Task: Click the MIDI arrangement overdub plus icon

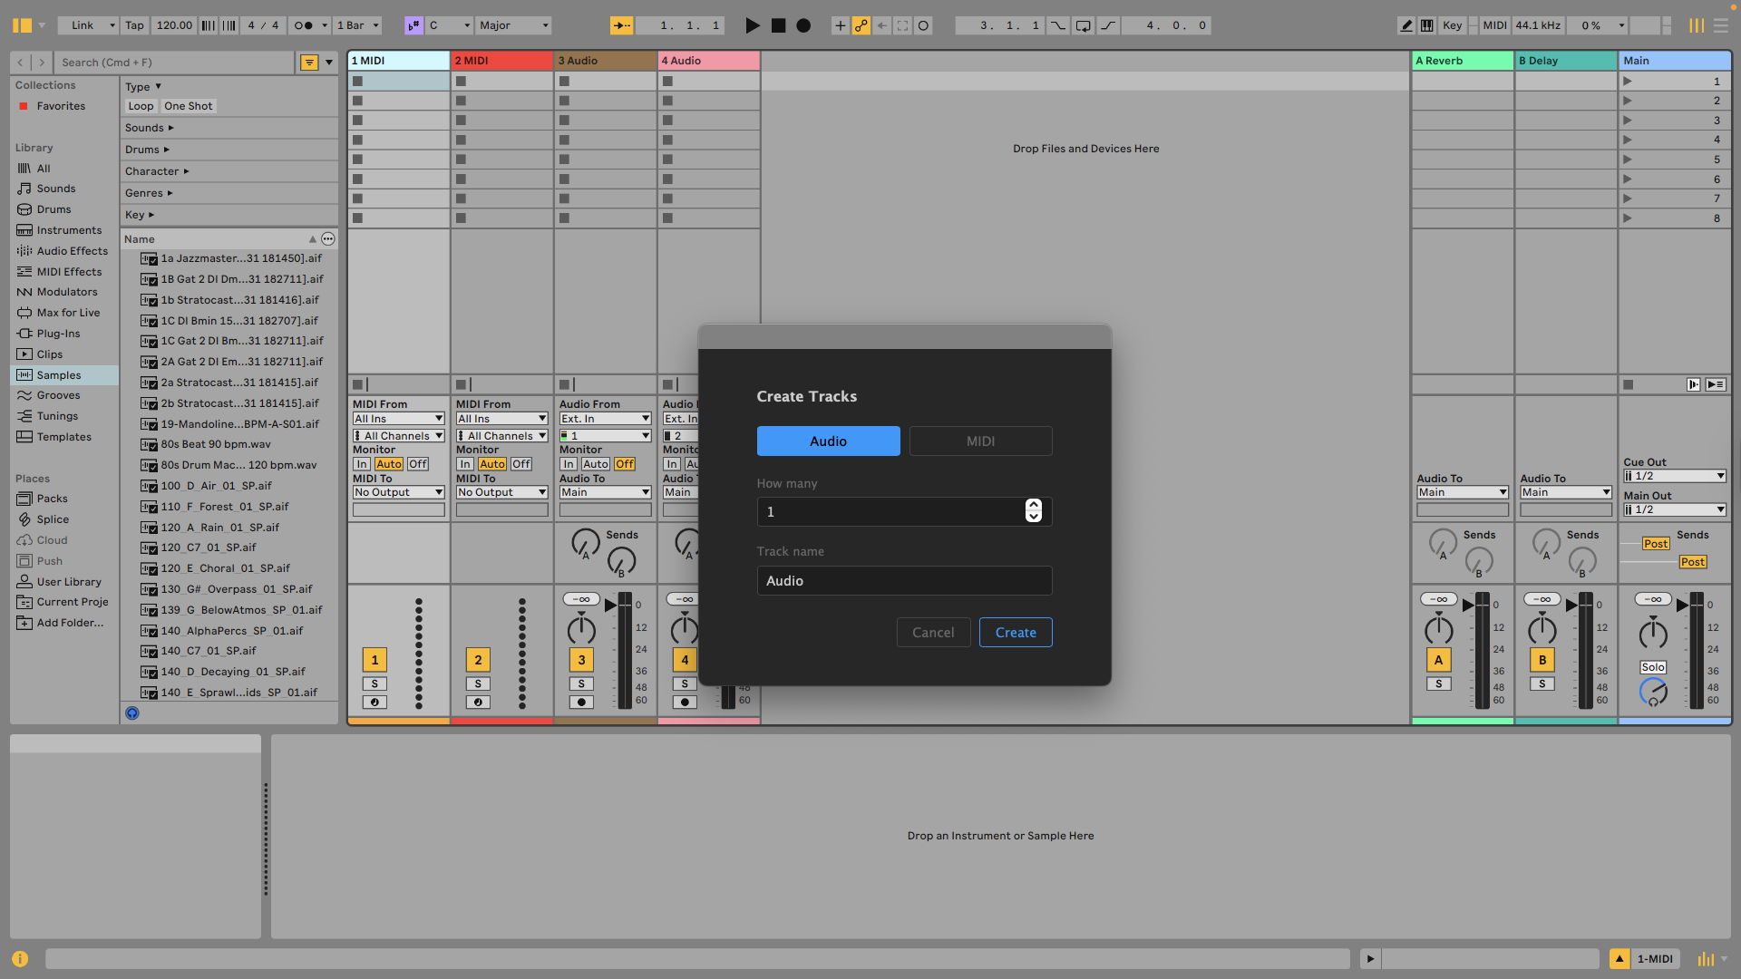Action: [x=840, y=25]
